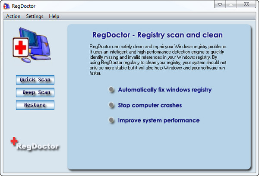Start a Quick Scan
This screenshot has width=259, height=176.
click(x=35, y=80)
